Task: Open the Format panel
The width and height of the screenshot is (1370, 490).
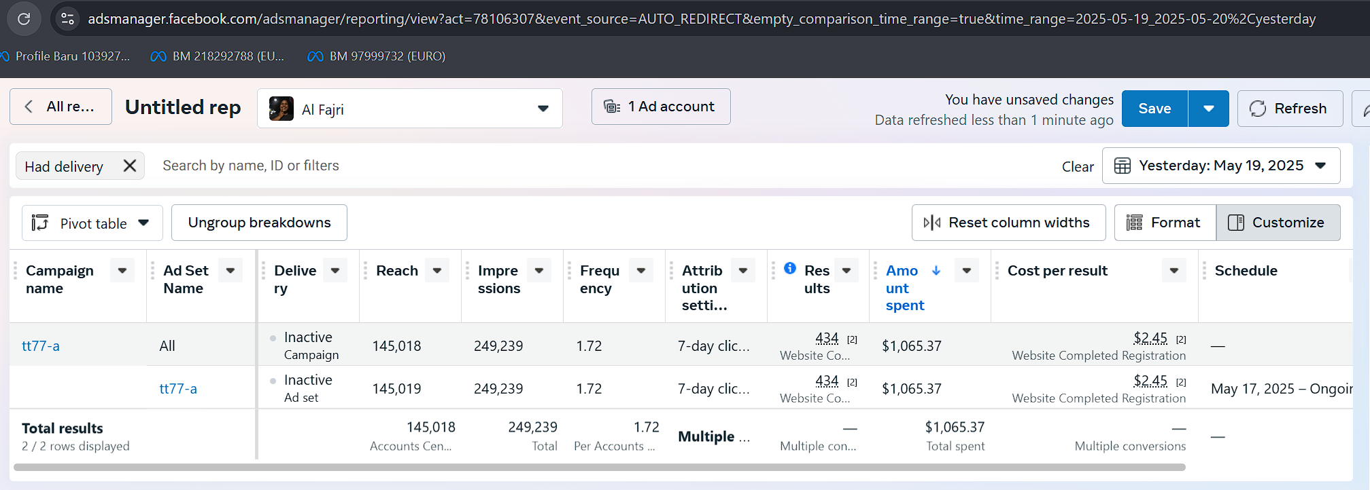Action: 1165,223
